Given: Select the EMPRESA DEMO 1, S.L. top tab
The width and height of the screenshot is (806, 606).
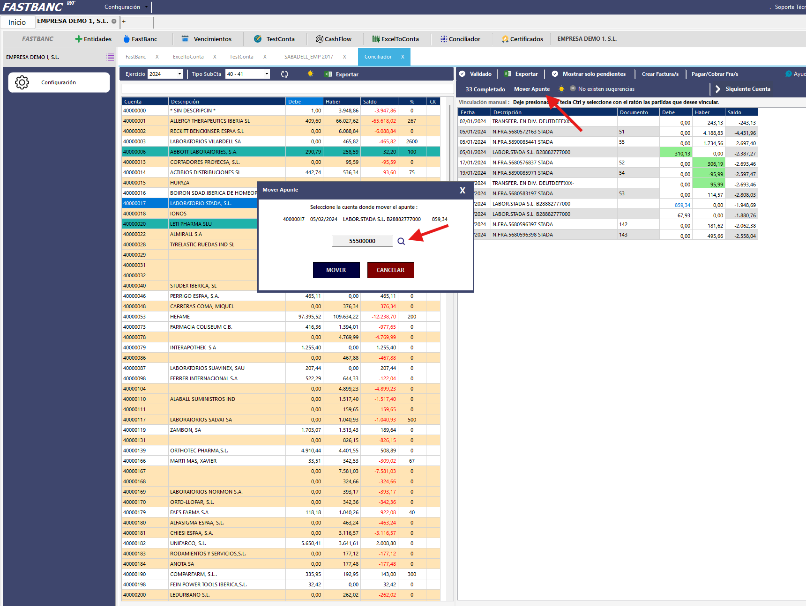Looking at the screenshot, I should coord(73,21).
